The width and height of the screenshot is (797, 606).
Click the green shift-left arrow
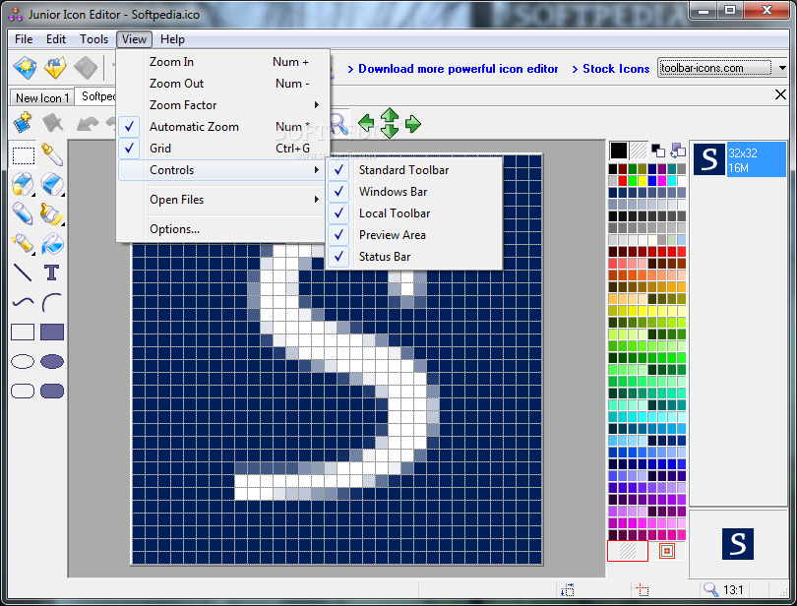coord(366,123)
